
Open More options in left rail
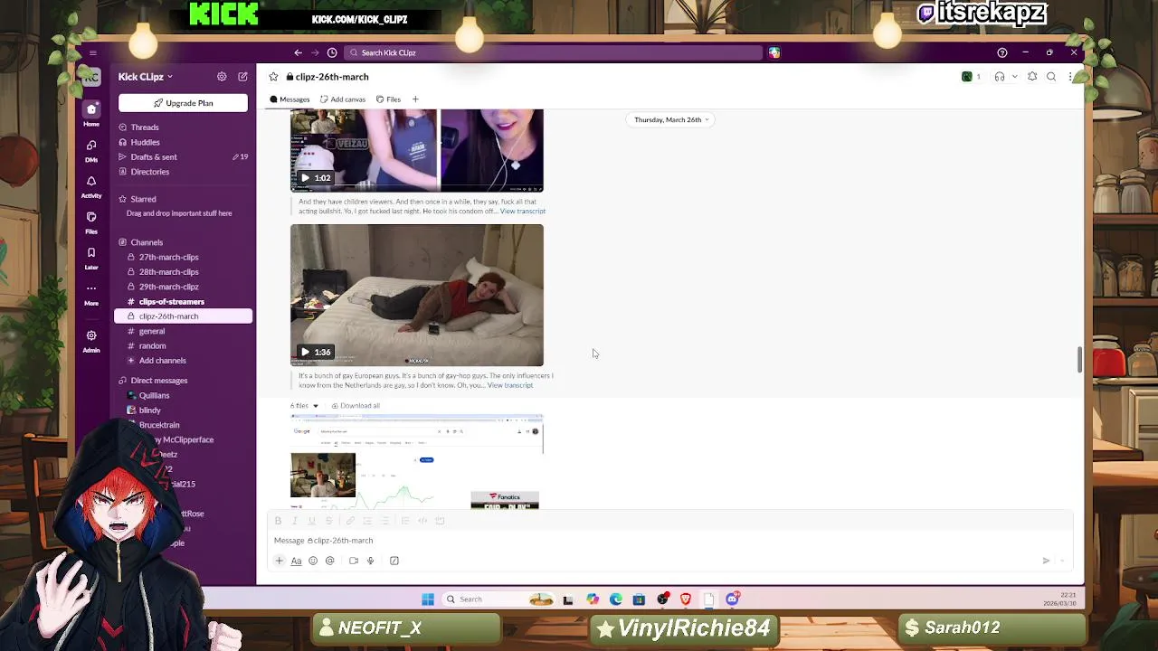[91, 294]
